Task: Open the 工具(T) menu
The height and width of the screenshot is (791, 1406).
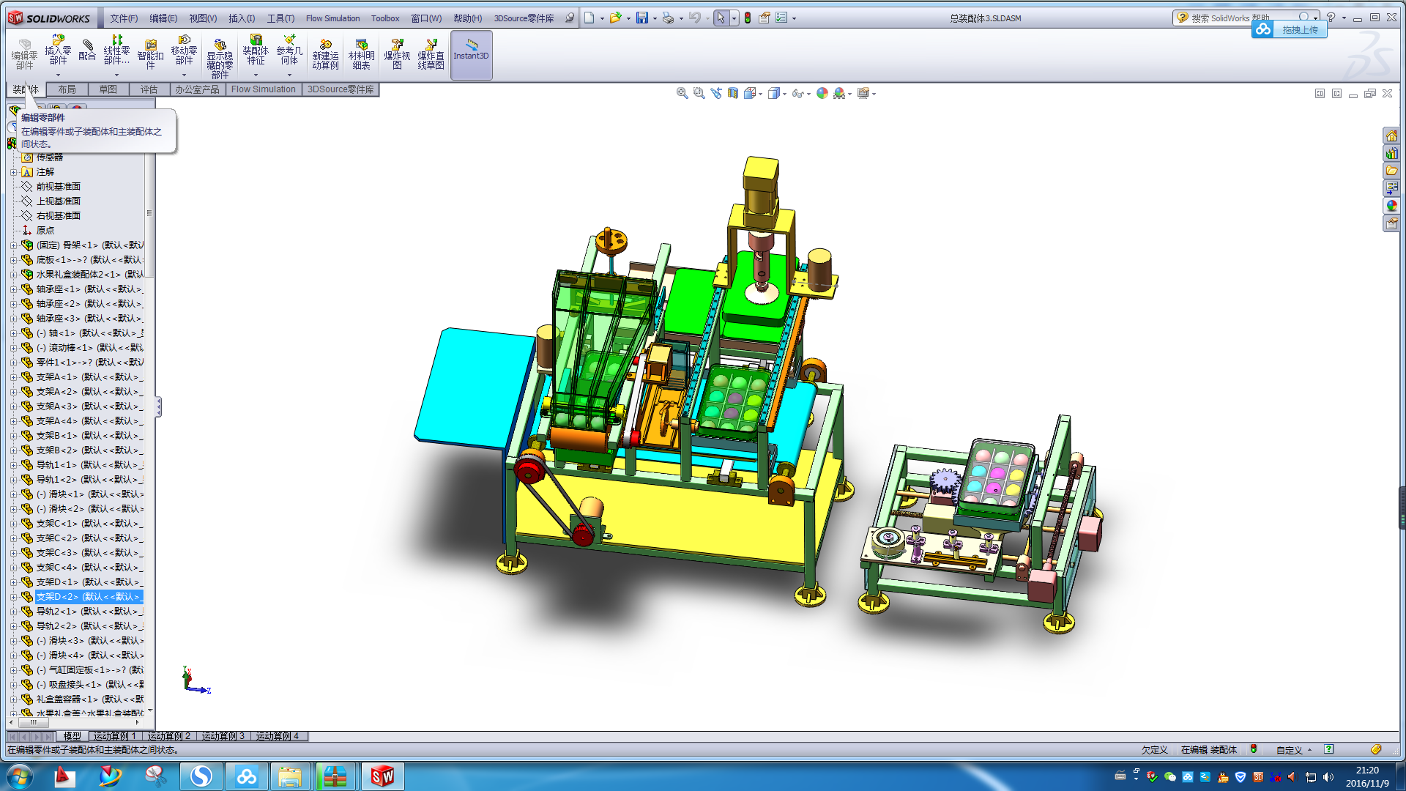Action: tap(280, 18)
